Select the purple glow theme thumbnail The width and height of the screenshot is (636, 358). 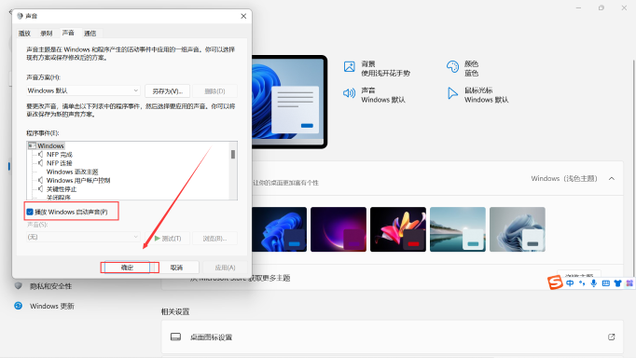point(339,229)
